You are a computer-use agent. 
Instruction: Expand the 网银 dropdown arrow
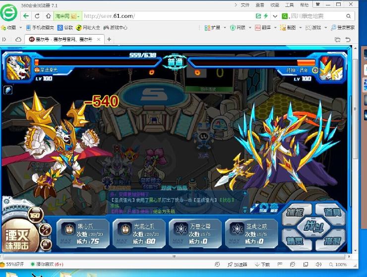250,28
